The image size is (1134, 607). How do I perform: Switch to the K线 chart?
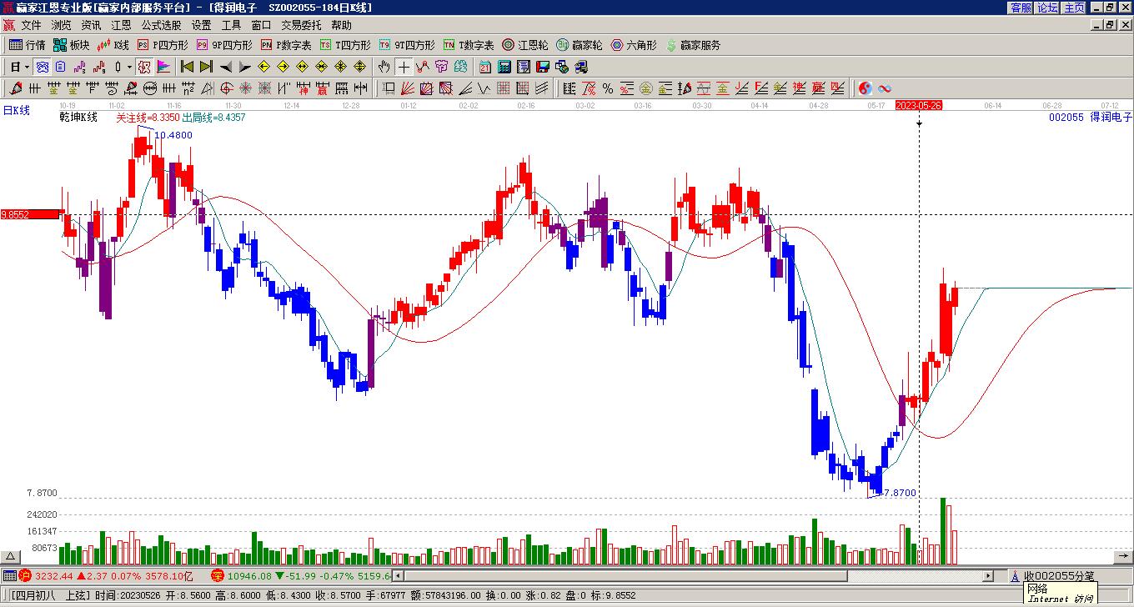tap(113, 45)
